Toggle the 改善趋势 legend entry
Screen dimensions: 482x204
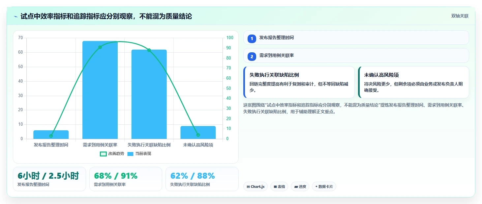coord(112,154)
